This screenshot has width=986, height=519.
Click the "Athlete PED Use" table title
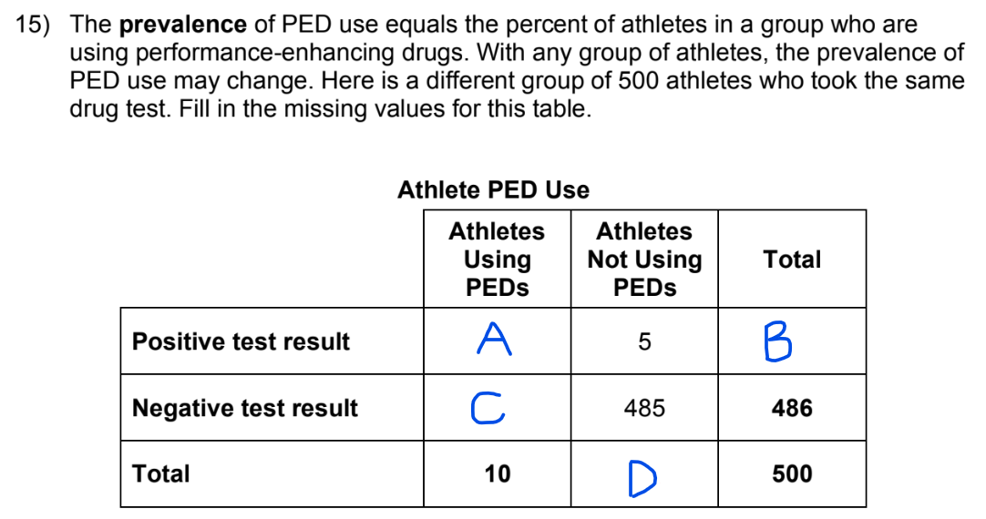[493, 190]
